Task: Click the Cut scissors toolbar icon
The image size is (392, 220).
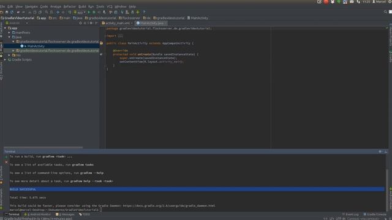Action: click(x=30, y=12)
